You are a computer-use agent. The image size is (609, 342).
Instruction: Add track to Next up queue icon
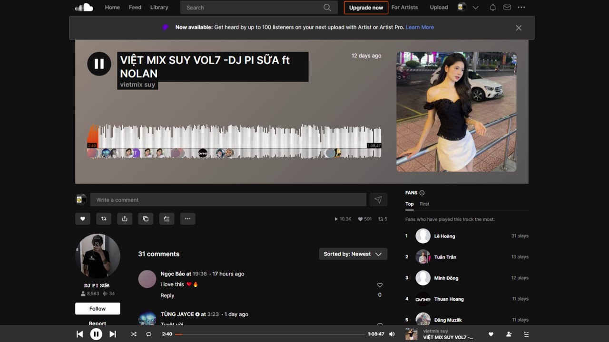(x=167, y=218)
